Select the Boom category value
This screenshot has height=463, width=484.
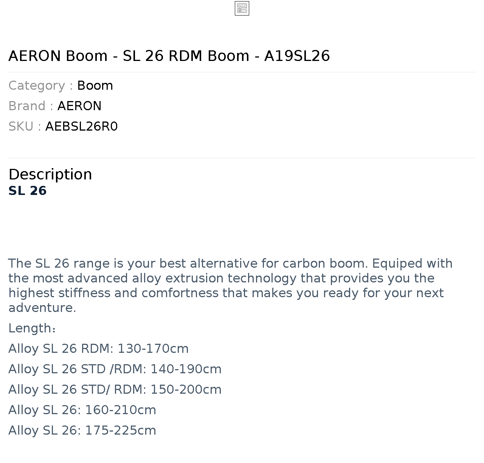(95, 86)
